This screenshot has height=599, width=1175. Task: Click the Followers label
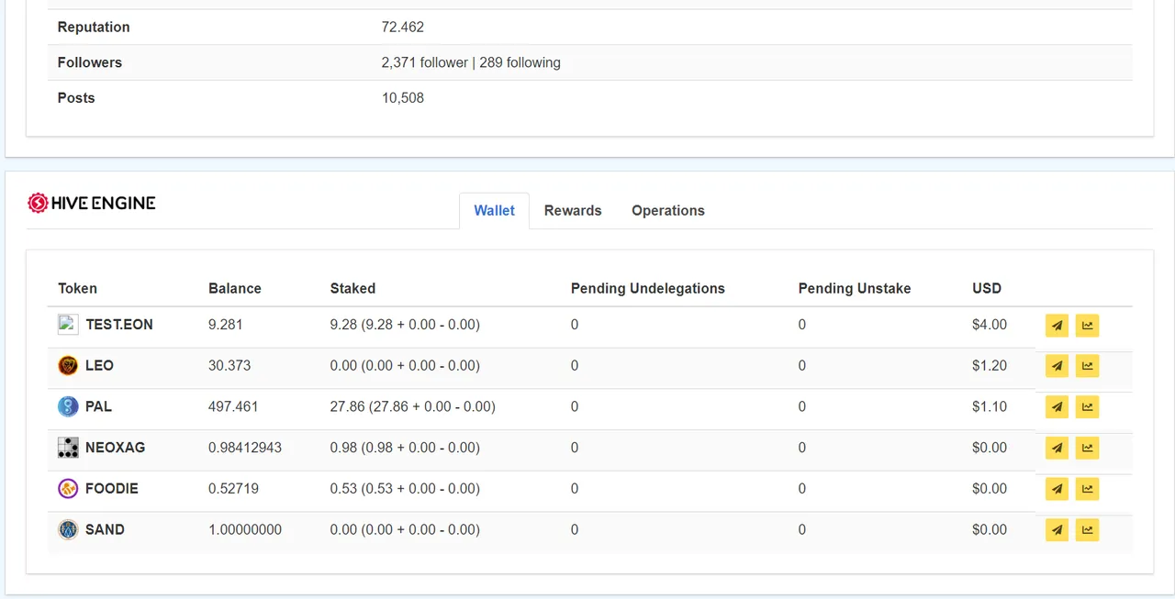90,62
